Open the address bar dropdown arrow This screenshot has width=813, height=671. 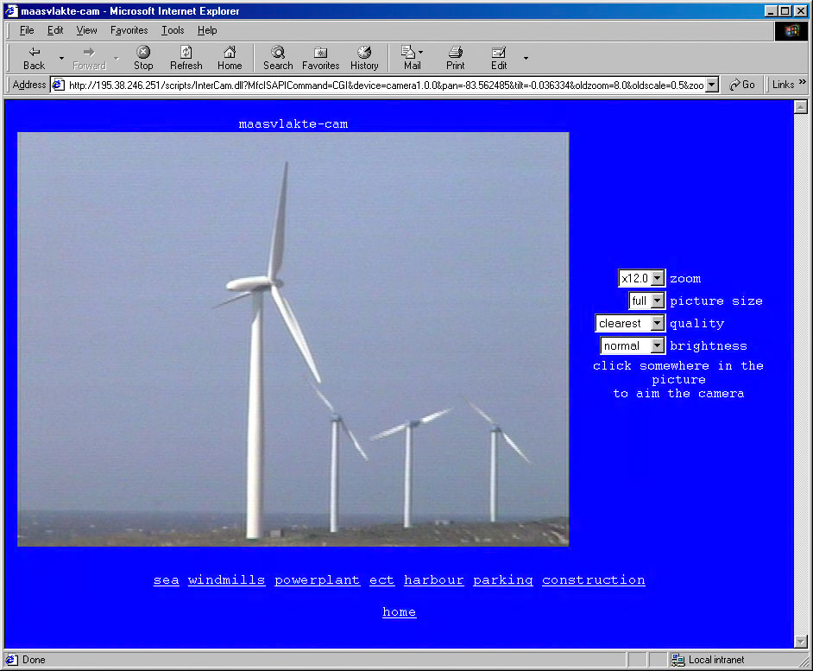[712, 85]
